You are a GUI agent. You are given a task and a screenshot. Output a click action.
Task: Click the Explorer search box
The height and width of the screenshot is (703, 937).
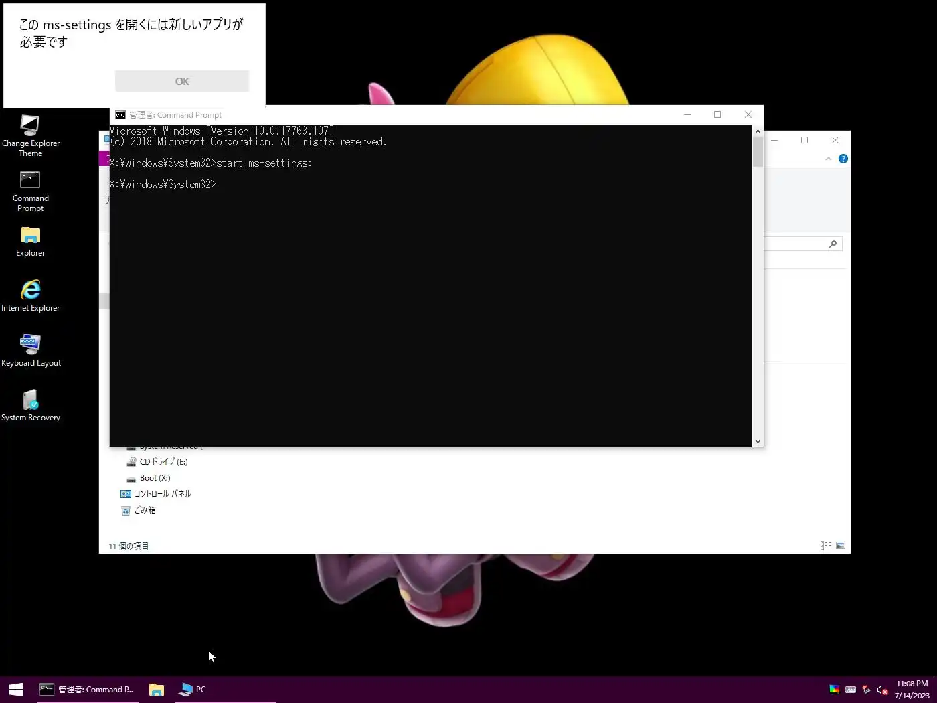802,244
